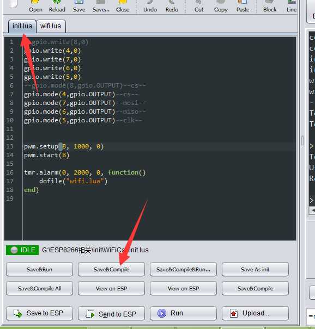Click the end) line of code

coord(32,190)
